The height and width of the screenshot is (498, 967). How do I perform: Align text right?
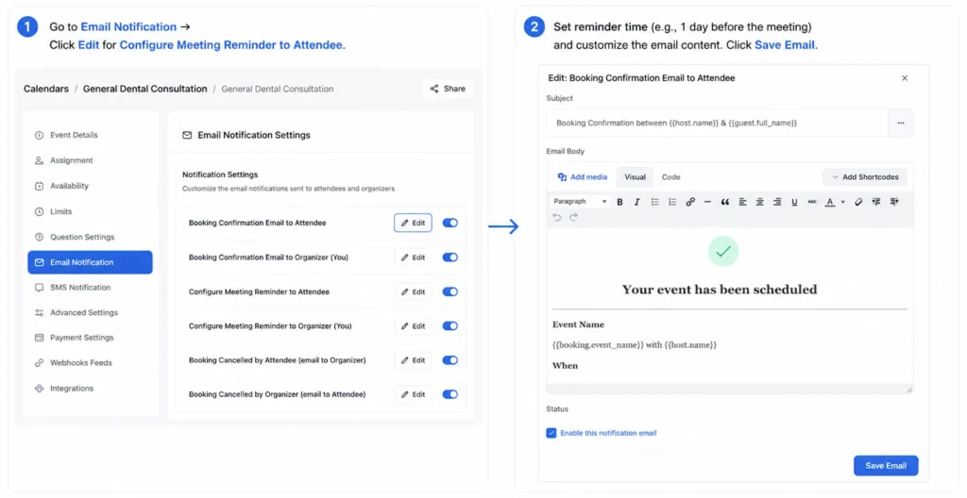tap(777, 202)
